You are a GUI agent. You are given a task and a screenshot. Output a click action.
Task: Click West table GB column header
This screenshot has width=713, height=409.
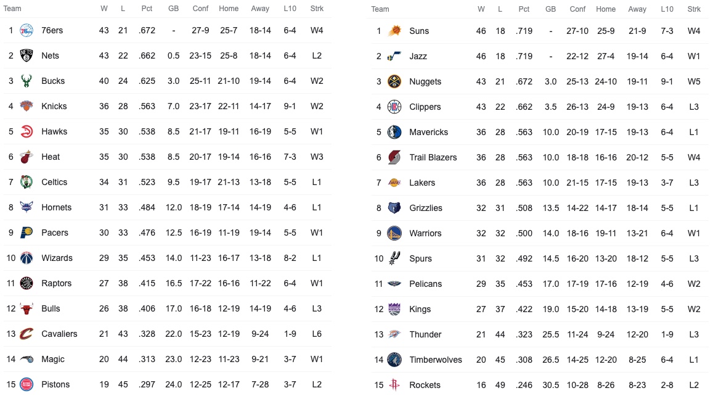click(x=551, y=9)
